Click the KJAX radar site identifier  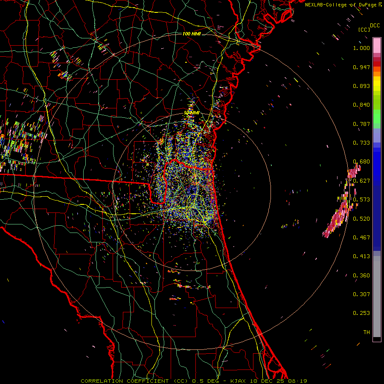tap(239, 381)
